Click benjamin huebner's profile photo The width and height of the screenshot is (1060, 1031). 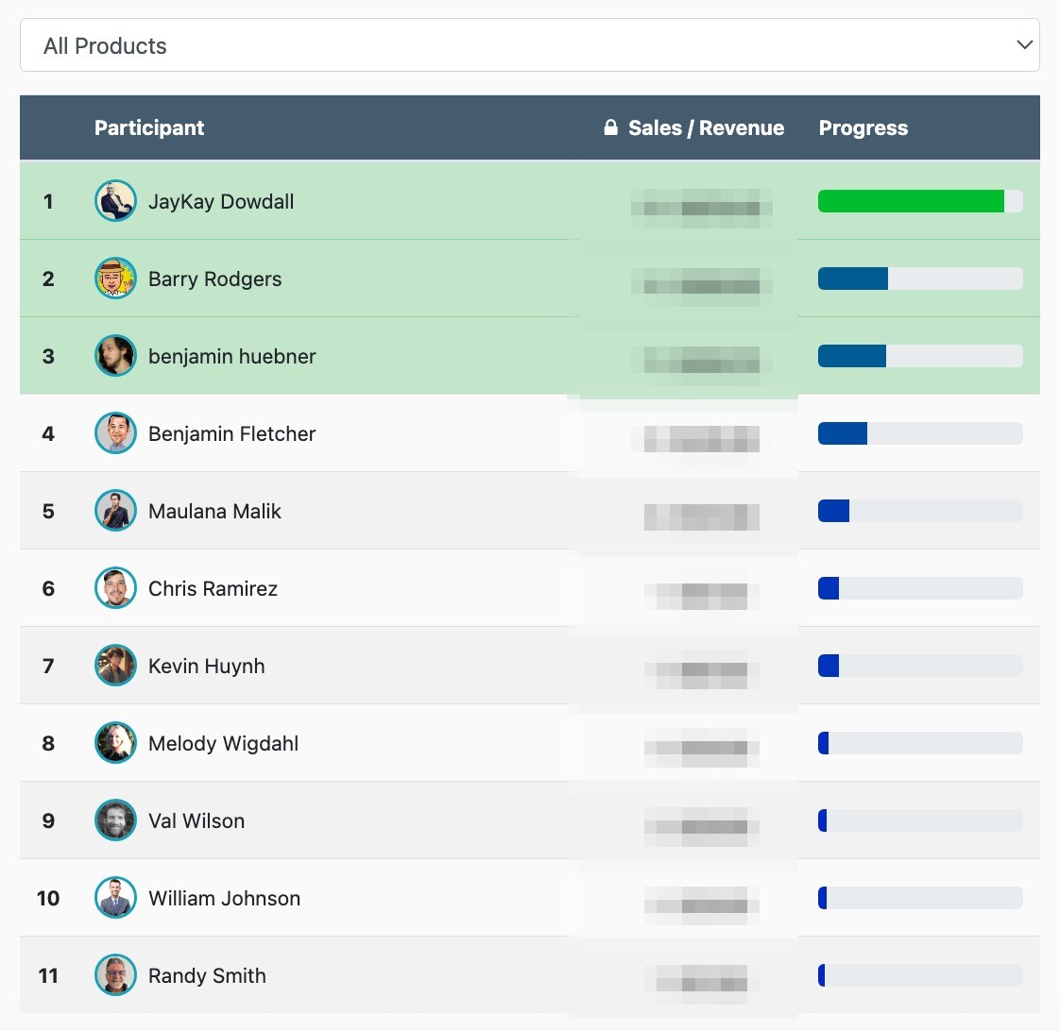click(115, 355)
